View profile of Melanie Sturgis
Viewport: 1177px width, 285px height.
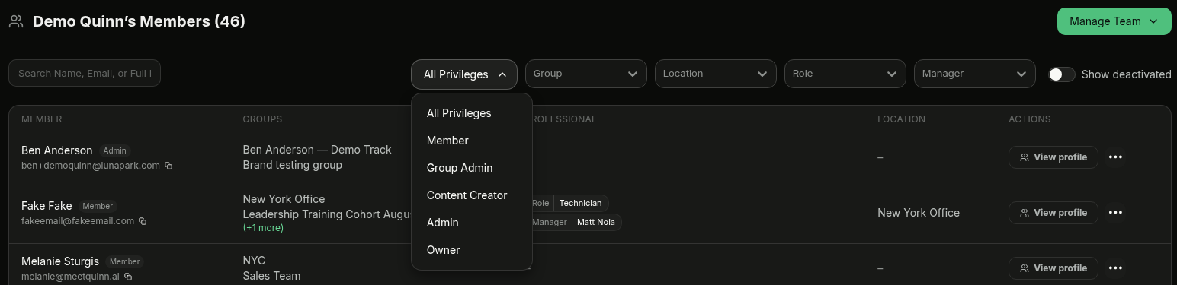[1054, 268]
